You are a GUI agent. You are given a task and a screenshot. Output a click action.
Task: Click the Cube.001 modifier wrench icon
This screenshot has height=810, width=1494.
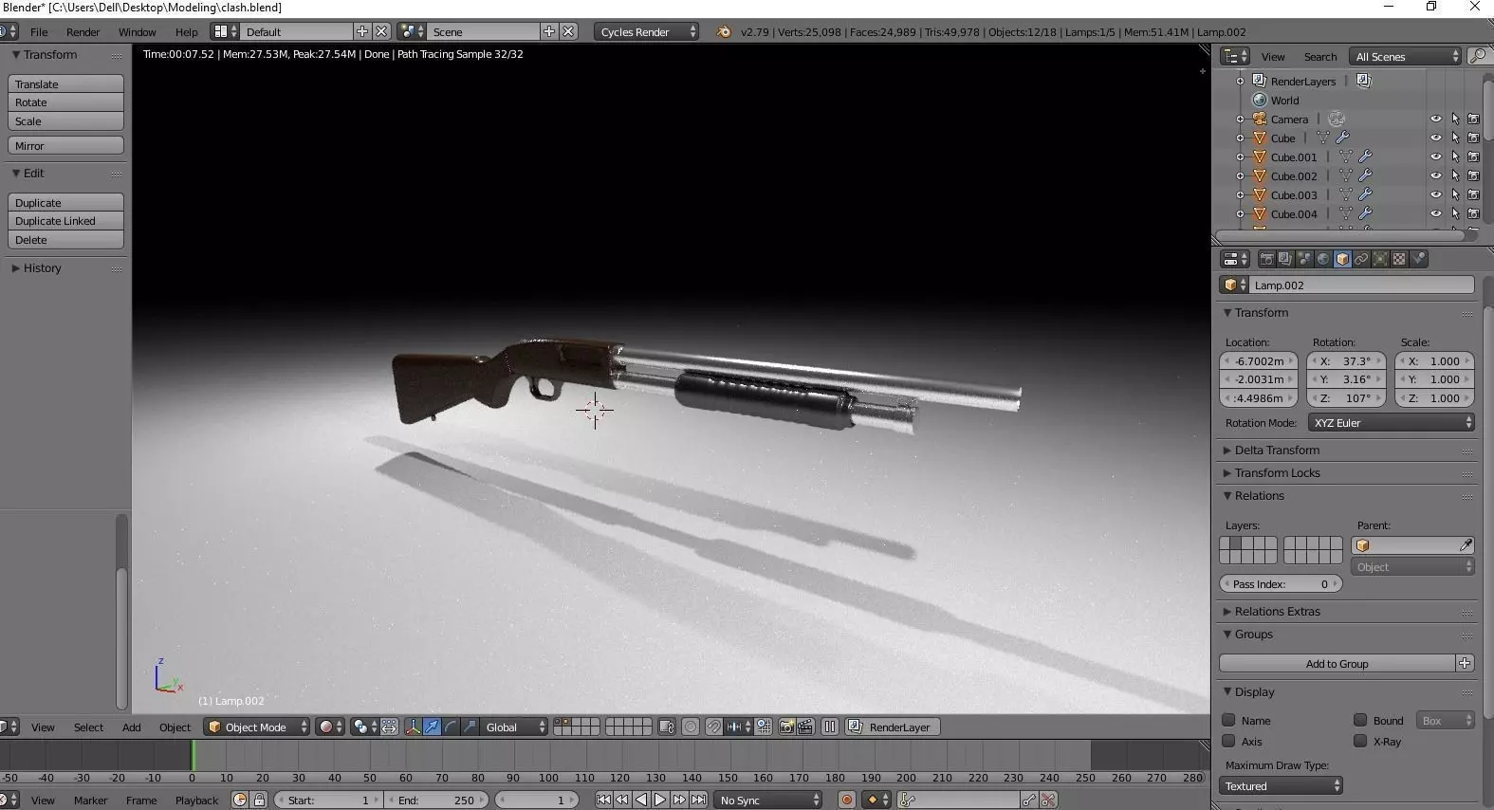pyautogui.click(x=1365, y=156)
